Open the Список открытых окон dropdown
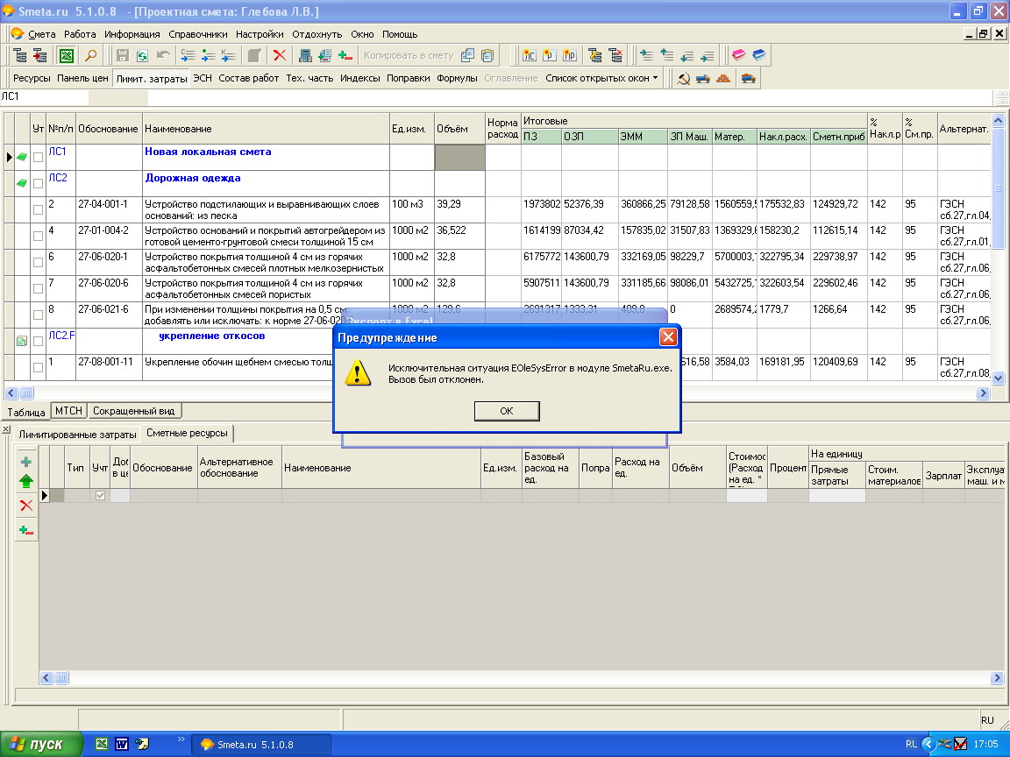The height and width of the screenshot is (757, 1010). coord(601,79)
